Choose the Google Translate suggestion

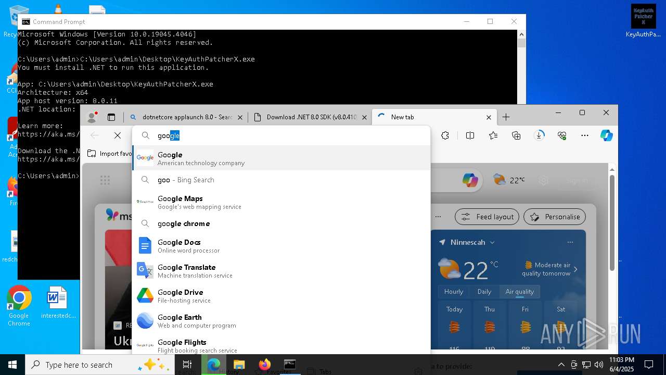(x=281, y=271)
